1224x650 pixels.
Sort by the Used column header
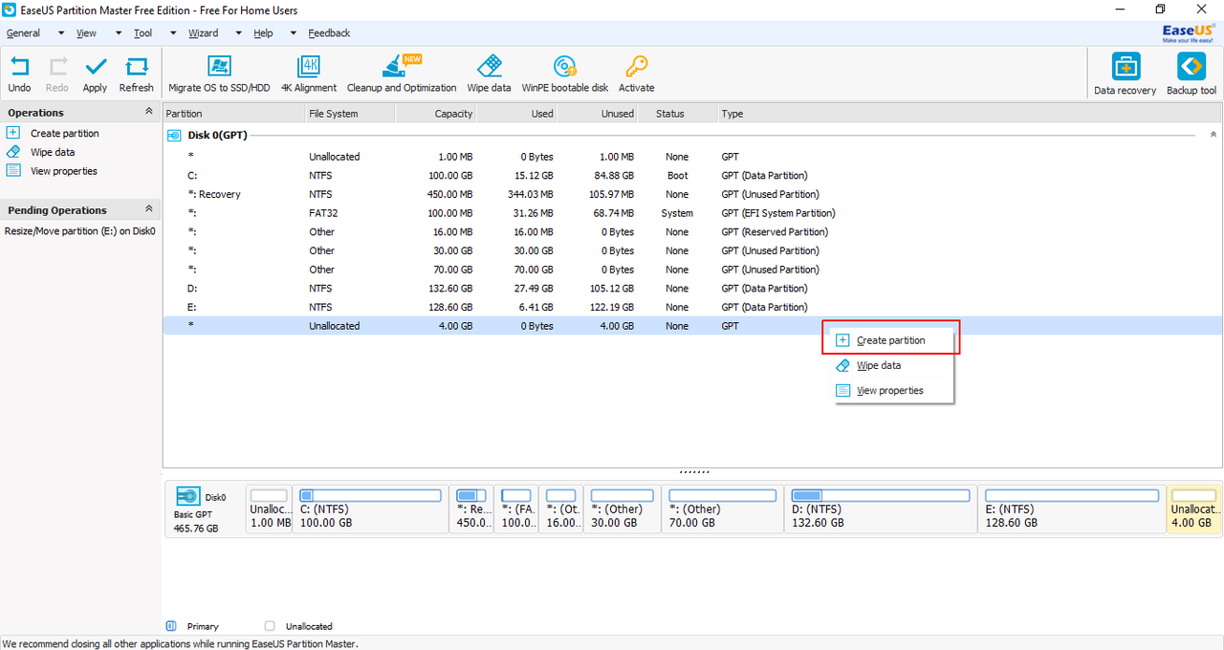[x=516, y=114]
